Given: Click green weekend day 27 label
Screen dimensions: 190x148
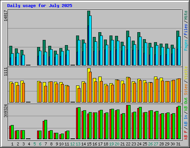Looking at the screenshot, I should (x=156, y=144).
